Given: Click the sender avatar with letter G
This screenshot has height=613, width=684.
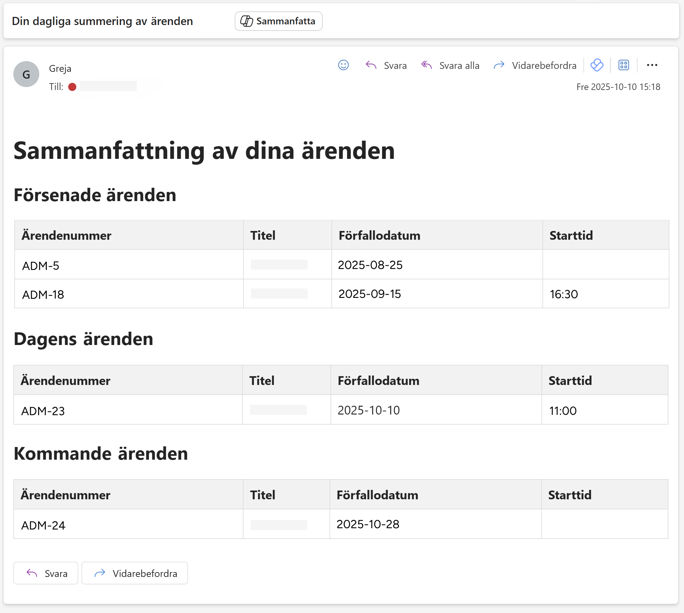Looking at the screenshot, I should (x=26, y=74).
